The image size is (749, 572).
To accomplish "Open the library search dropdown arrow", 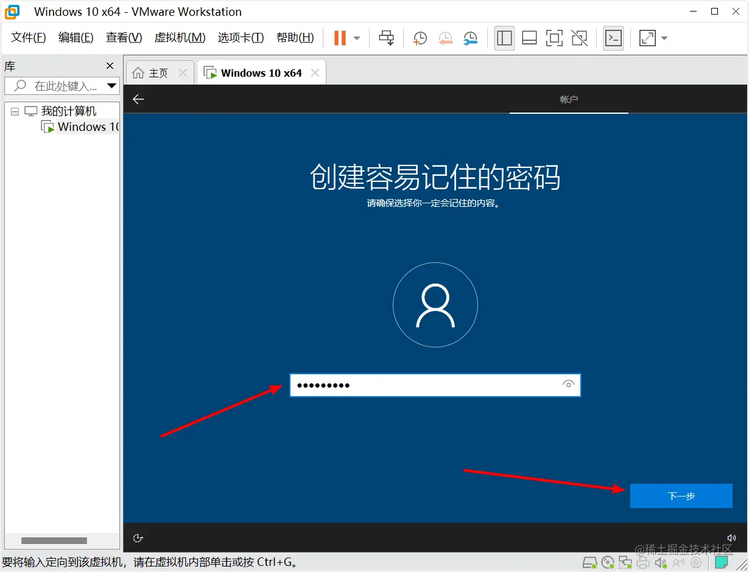I will point(112,86).
